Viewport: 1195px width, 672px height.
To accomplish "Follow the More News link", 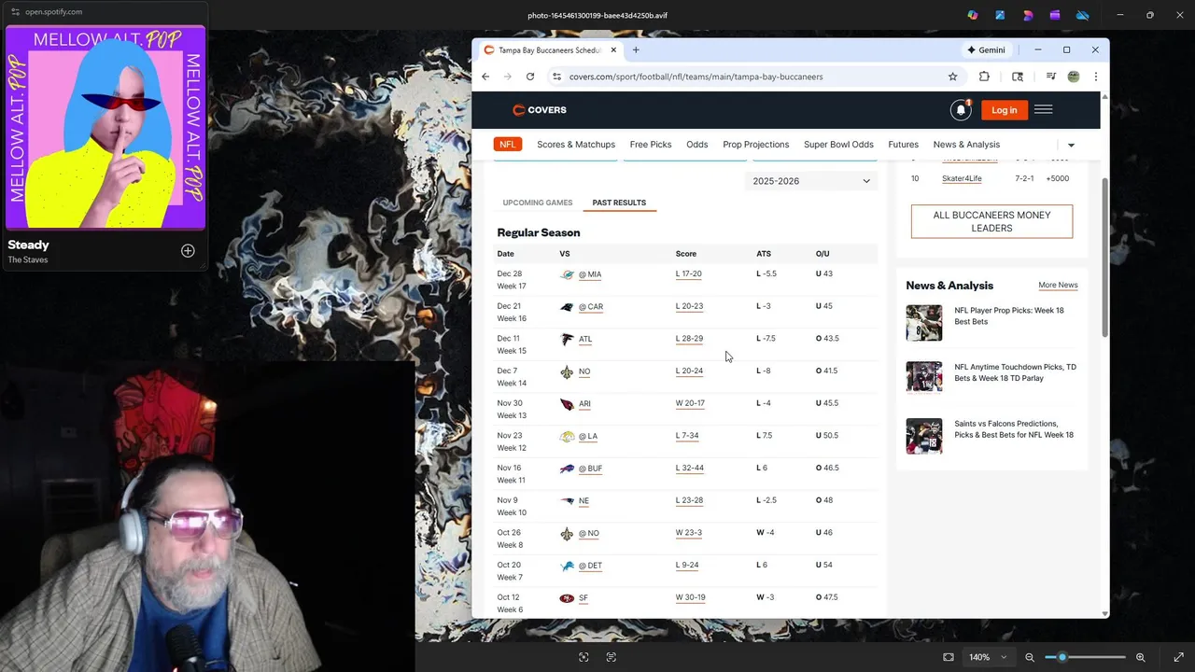I will pos(1058,285).
